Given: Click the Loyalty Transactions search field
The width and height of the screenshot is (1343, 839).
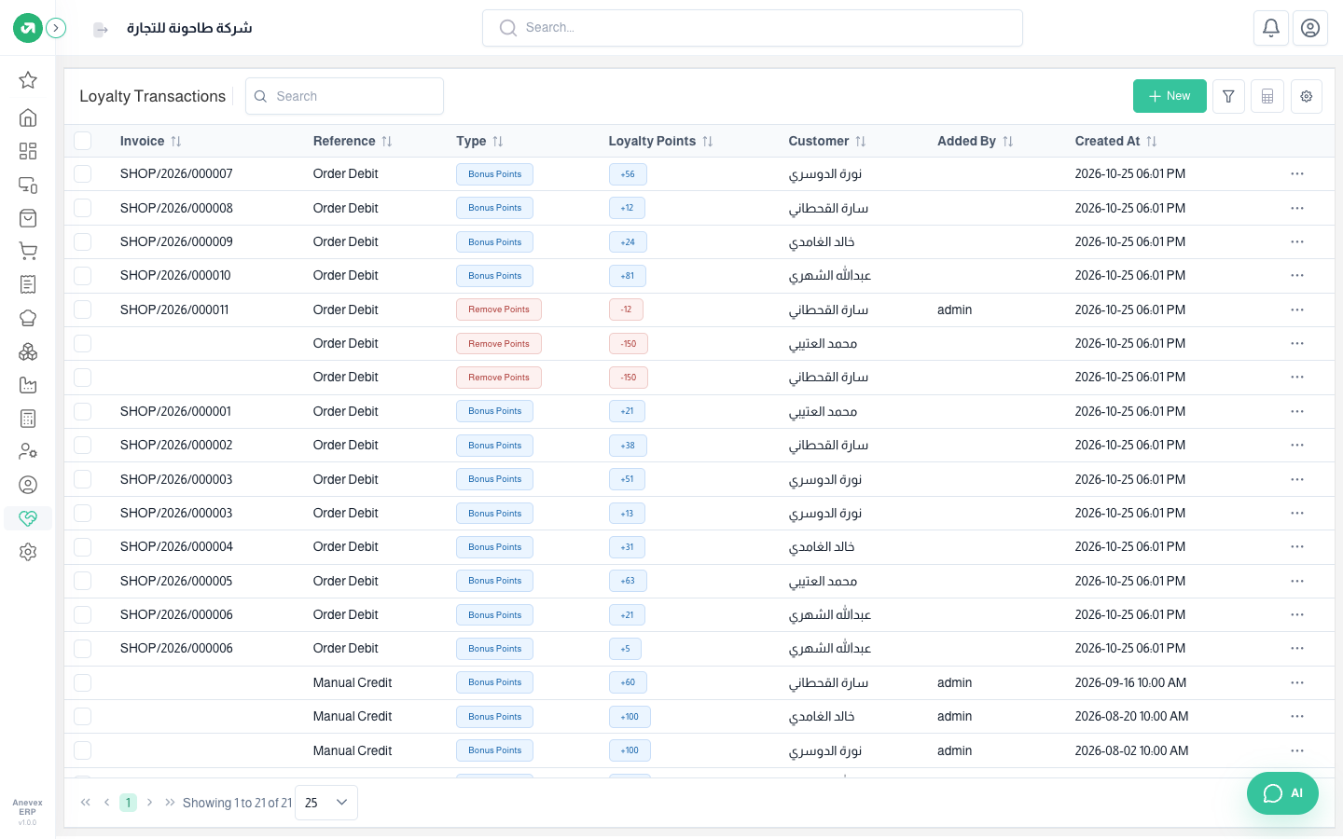Looking at the screenshot, I should [344, 96].
